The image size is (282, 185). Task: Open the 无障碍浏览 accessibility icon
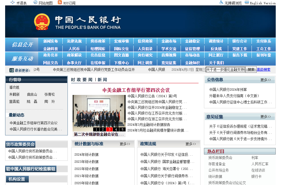click(x=221, y=3)
